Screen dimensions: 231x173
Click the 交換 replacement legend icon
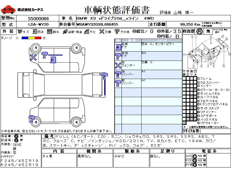click(x=101, y=32)
